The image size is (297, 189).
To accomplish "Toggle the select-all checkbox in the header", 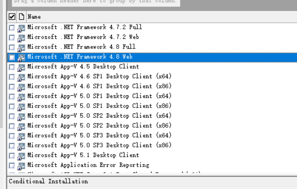I will coord(12,17).
